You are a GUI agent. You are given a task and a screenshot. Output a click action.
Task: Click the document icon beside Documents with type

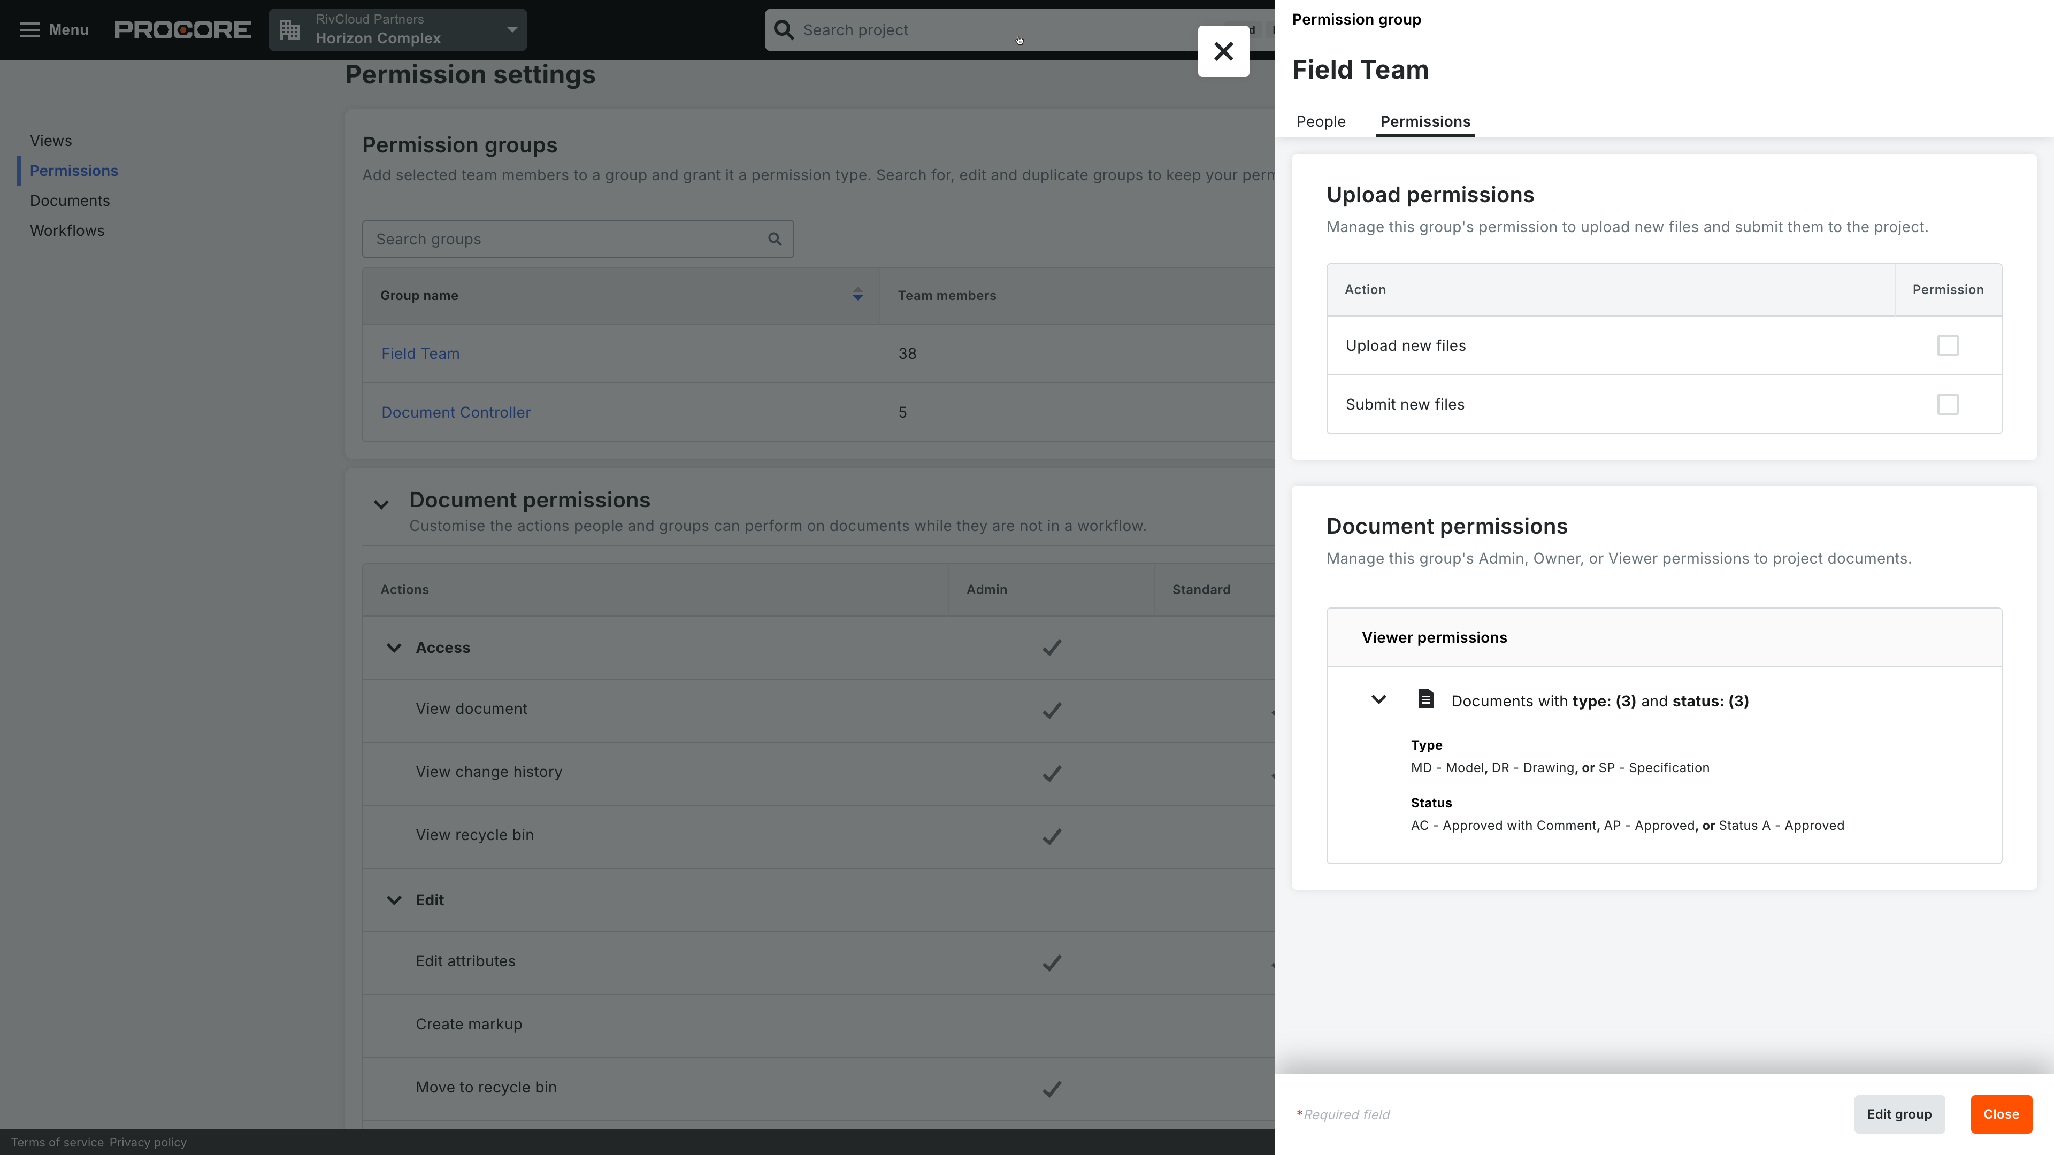tap(1427, 699)
